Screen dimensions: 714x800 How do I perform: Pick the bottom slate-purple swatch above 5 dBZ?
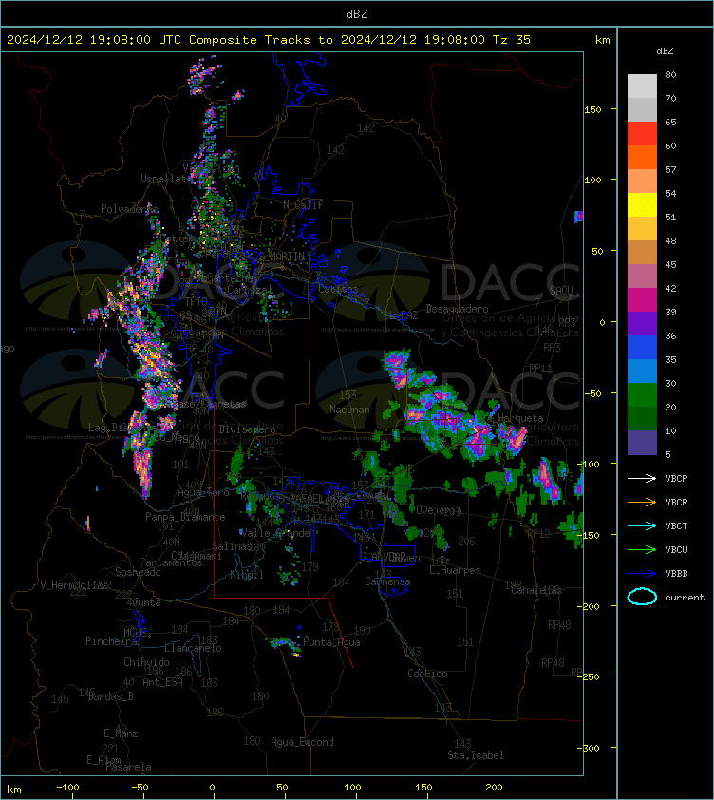(x=642, y=443)
